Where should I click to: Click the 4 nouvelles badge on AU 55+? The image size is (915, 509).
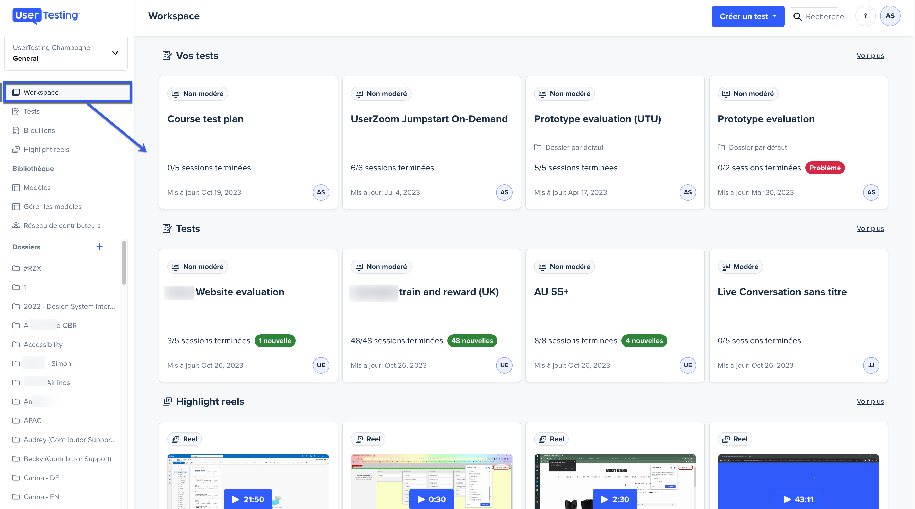[x=644, y=341]
